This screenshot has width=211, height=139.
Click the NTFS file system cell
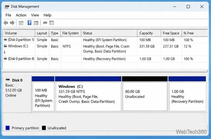click(67, 46)
